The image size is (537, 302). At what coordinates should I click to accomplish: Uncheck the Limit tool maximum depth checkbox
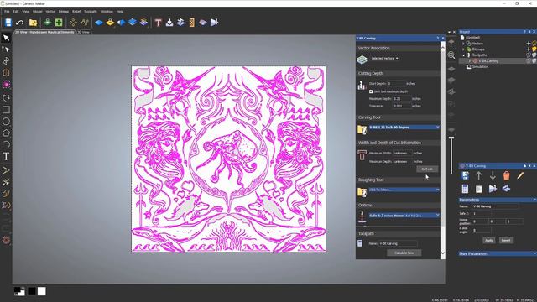pos(371,91)
